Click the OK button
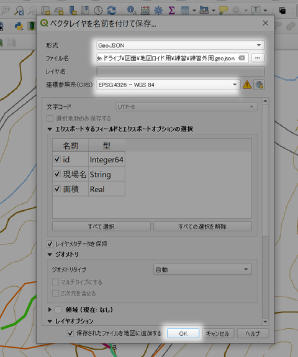298x357 pixels. 183,333
